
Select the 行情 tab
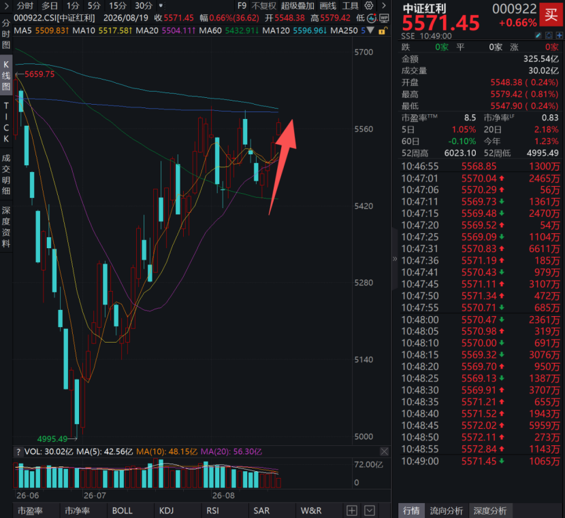point(411,511)
